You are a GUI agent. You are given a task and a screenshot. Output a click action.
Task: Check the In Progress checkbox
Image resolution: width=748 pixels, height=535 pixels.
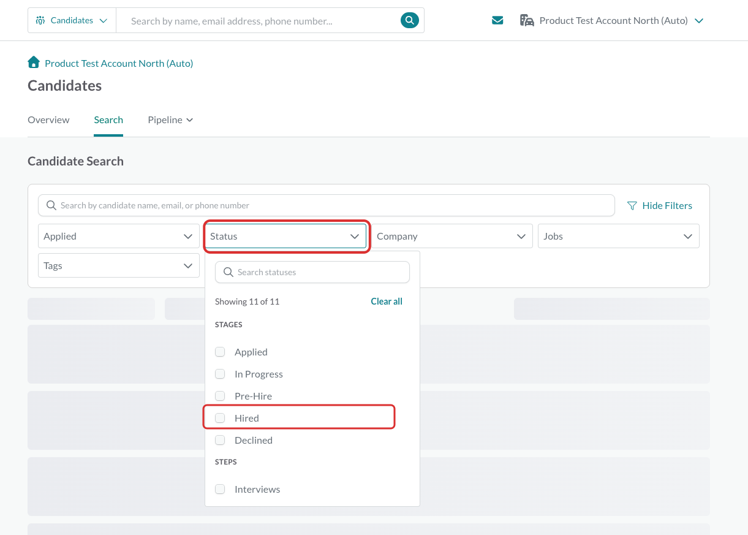tap(220, 374)
